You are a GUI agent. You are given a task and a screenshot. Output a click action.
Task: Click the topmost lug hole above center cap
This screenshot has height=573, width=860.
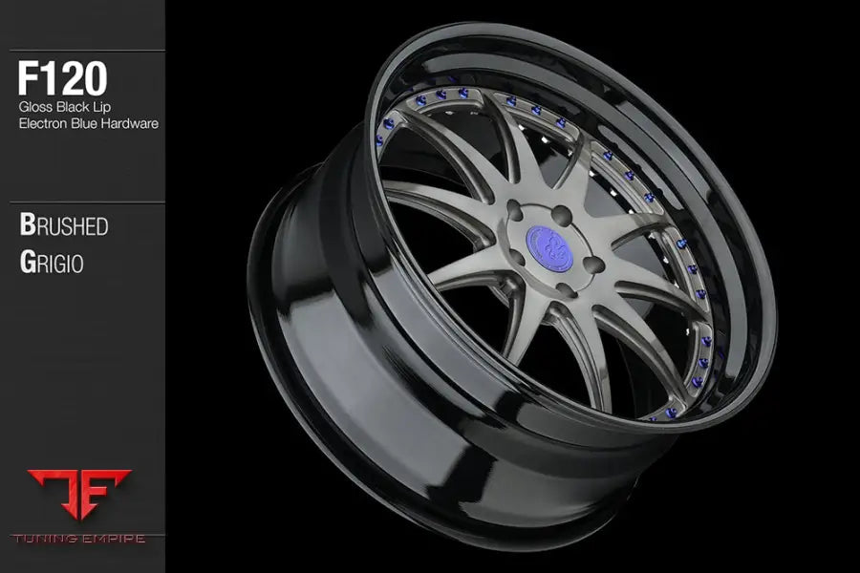(x=563, y=215)
